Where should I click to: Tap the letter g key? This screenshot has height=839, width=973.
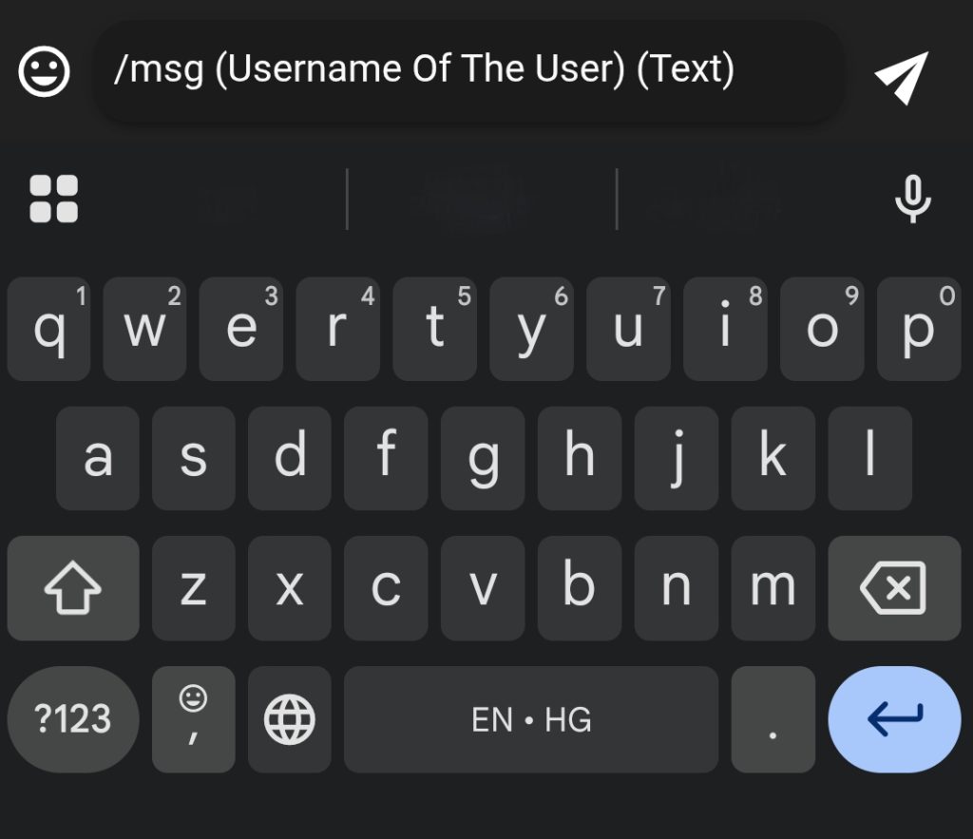(x=483, y=458)
